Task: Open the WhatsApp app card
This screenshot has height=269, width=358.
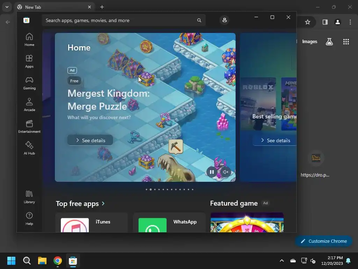Action: pos(169,222)
